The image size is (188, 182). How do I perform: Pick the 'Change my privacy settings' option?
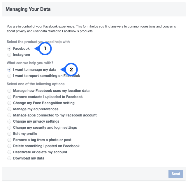[10, 121]
